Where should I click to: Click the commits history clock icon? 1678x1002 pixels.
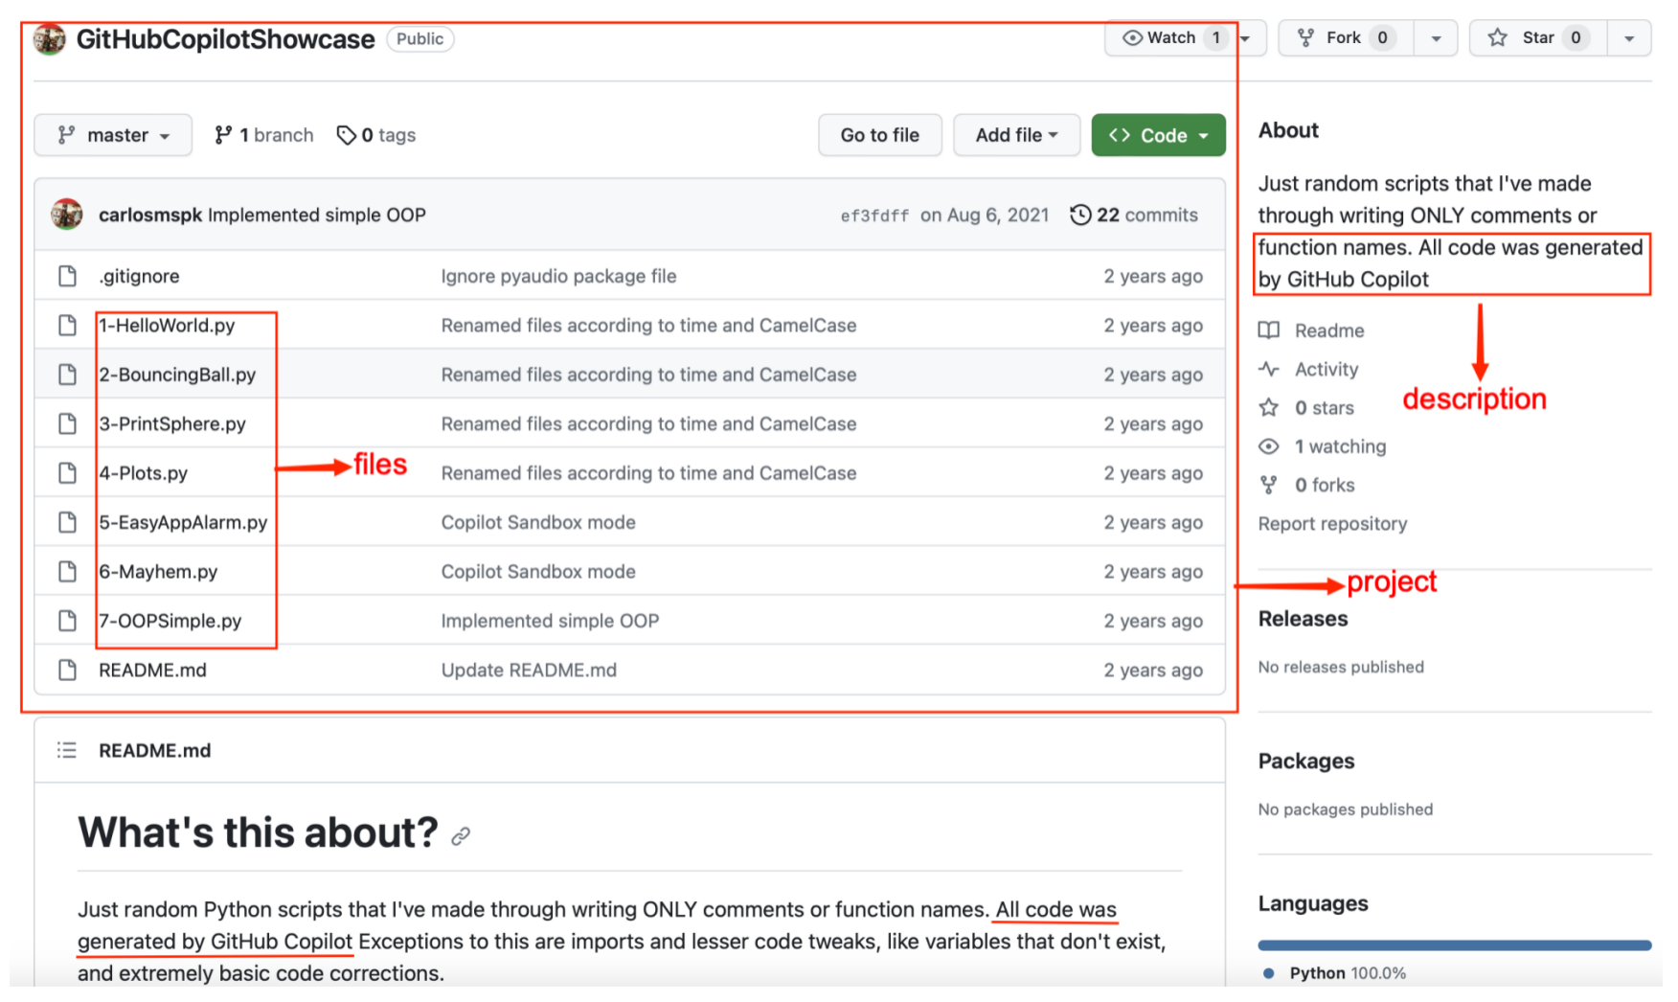click(1080, 215)
